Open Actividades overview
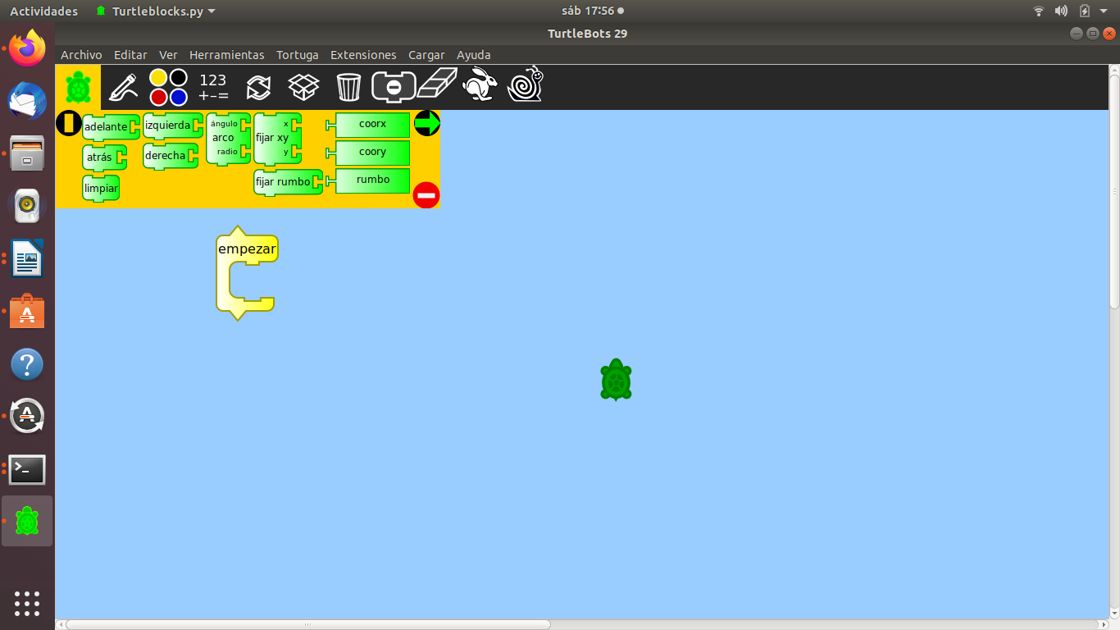1120x630 pixels. coord(43,11)
